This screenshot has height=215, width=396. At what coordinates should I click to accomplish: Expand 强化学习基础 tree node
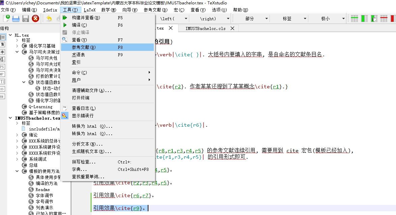click(x=17, y=46)
